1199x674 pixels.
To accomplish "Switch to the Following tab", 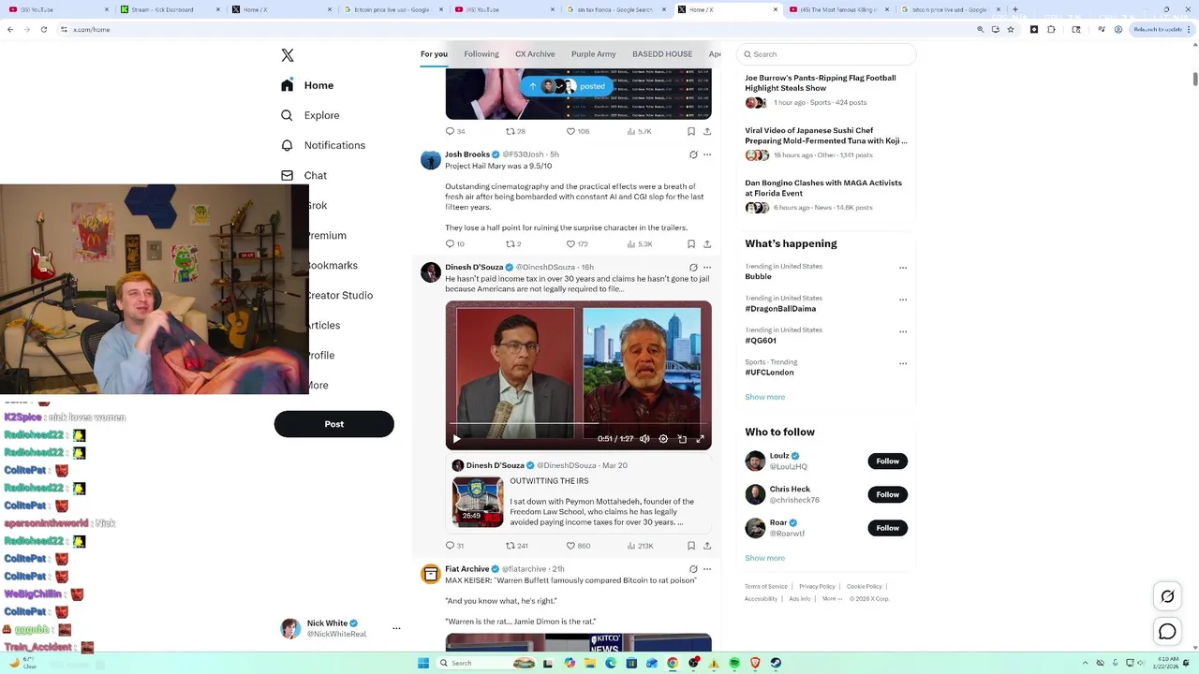I will pos(481,54).
